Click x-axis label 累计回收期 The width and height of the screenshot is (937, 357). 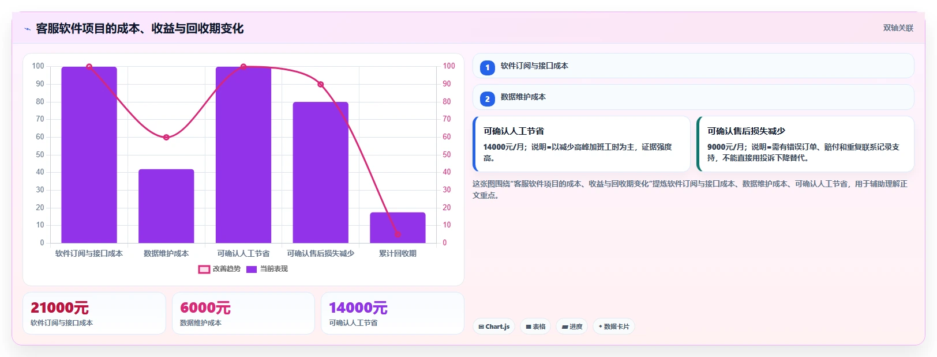(x=398, y=253)
